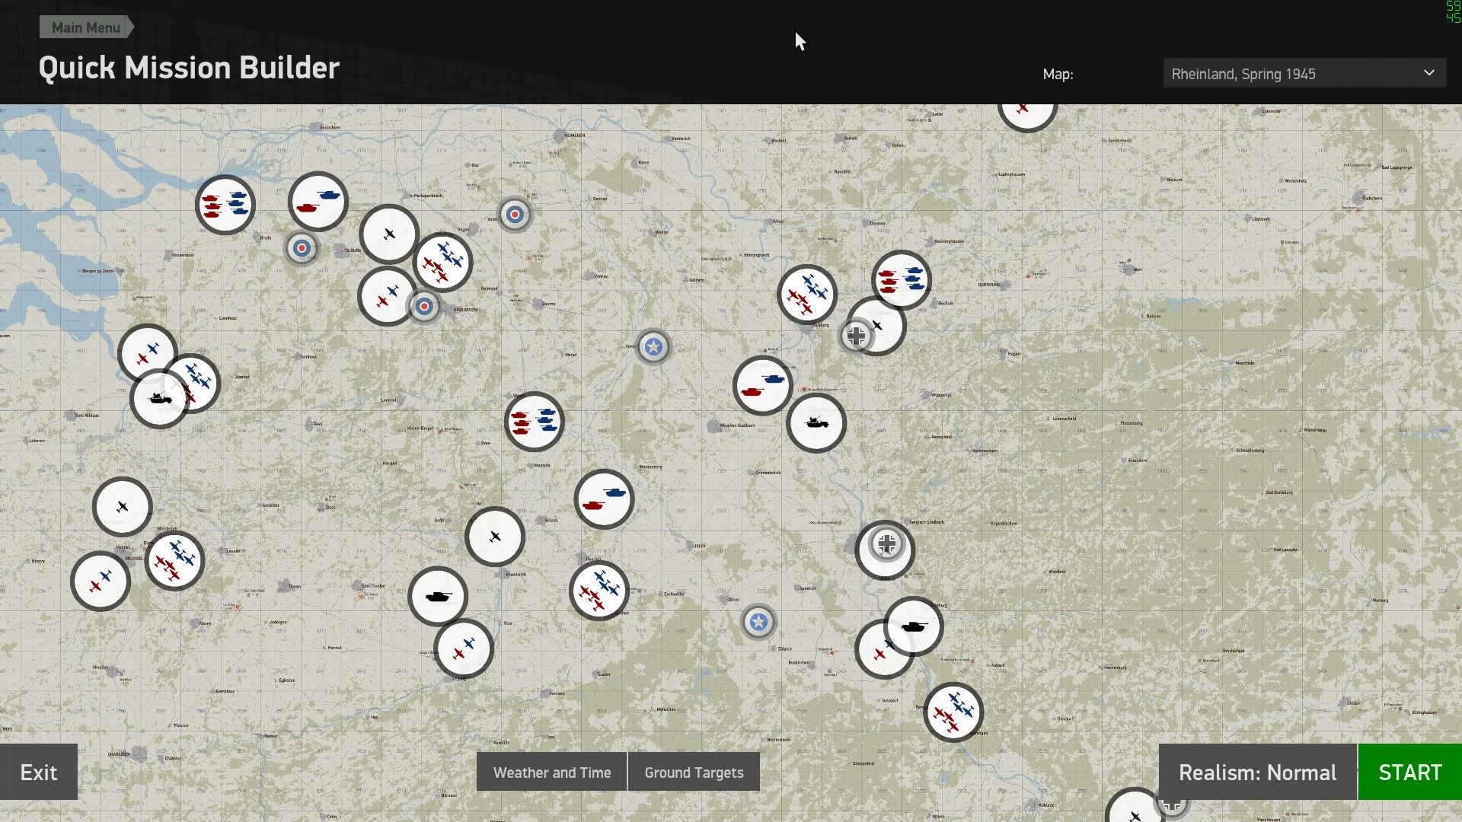Pick the plane duel icon west of Visé
The image size is (1462, 822).
[x=464, y=649]
